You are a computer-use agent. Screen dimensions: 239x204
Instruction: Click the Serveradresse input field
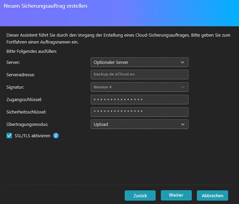coord(139,74)
